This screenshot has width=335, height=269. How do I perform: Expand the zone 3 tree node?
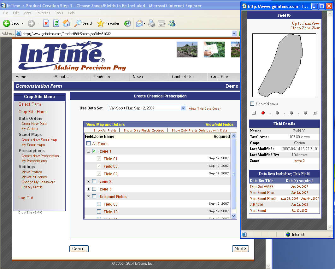click(x=88, y=189)
